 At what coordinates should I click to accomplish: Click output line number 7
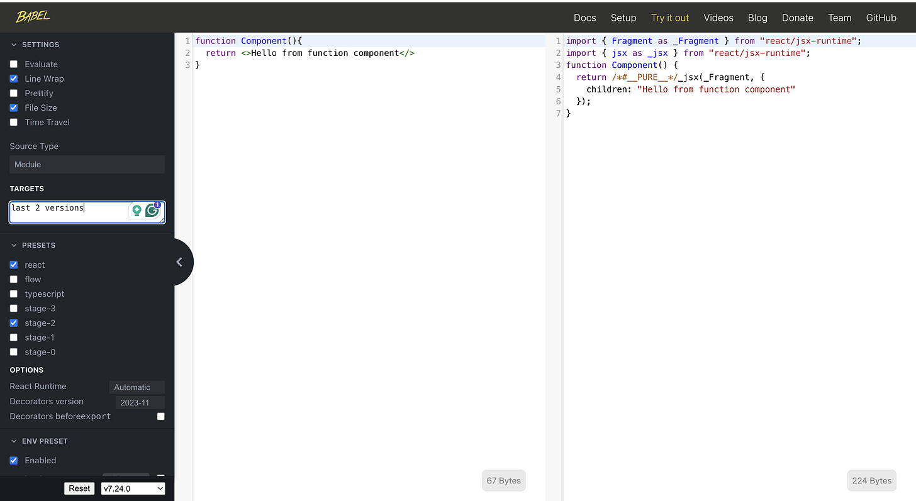[x=557, y=114]
